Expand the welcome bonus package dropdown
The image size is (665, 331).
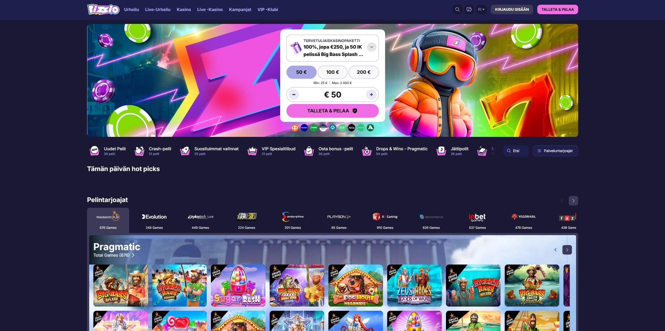371,47
